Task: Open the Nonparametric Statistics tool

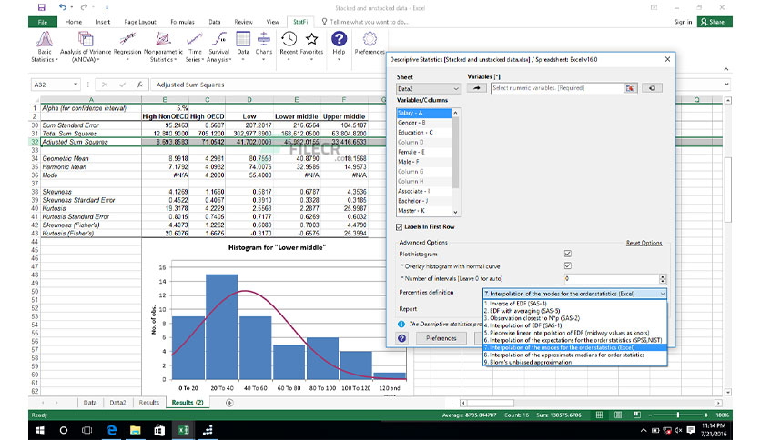Action: [163, 47]
